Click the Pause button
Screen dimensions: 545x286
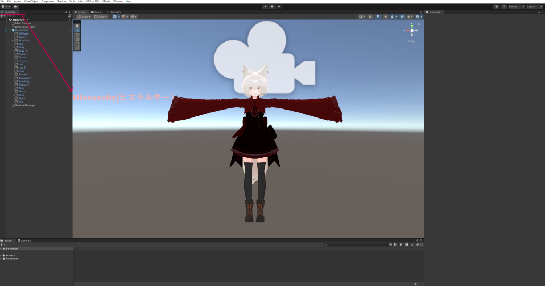pos(272,6)
